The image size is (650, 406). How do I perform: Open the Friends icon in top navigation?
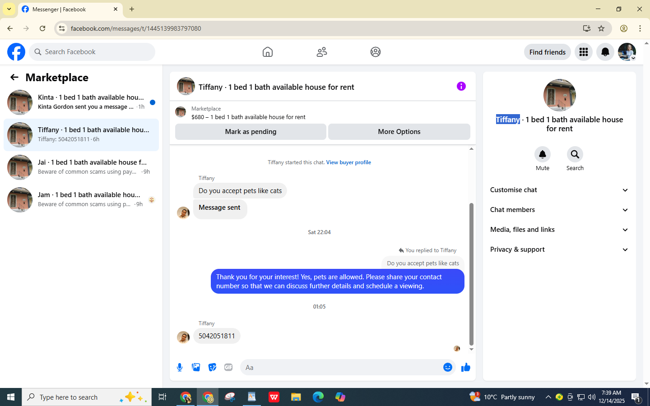pyautogui.click(x=322, y=52)
